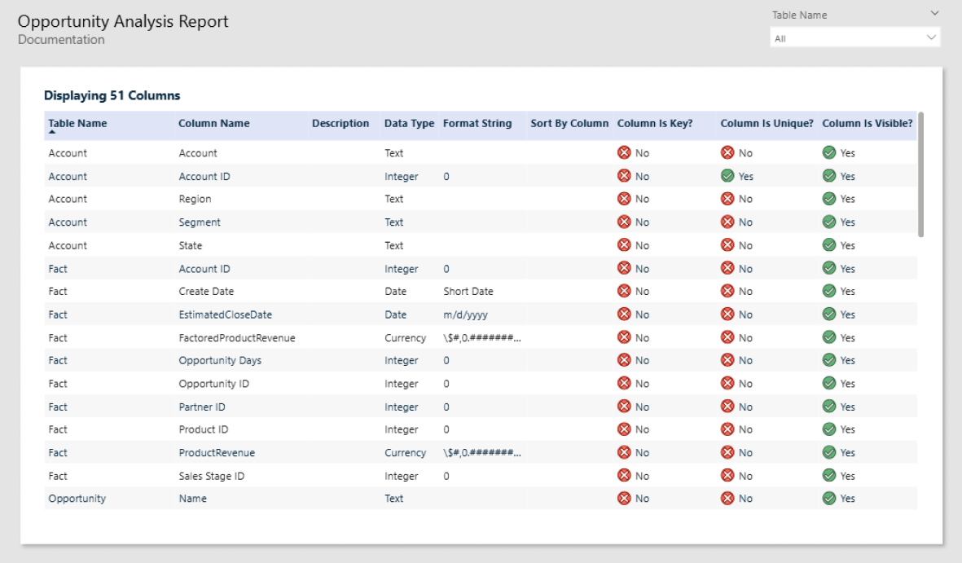Select the 'Partner ID' cell
The image size is (962, 563).
202,407
